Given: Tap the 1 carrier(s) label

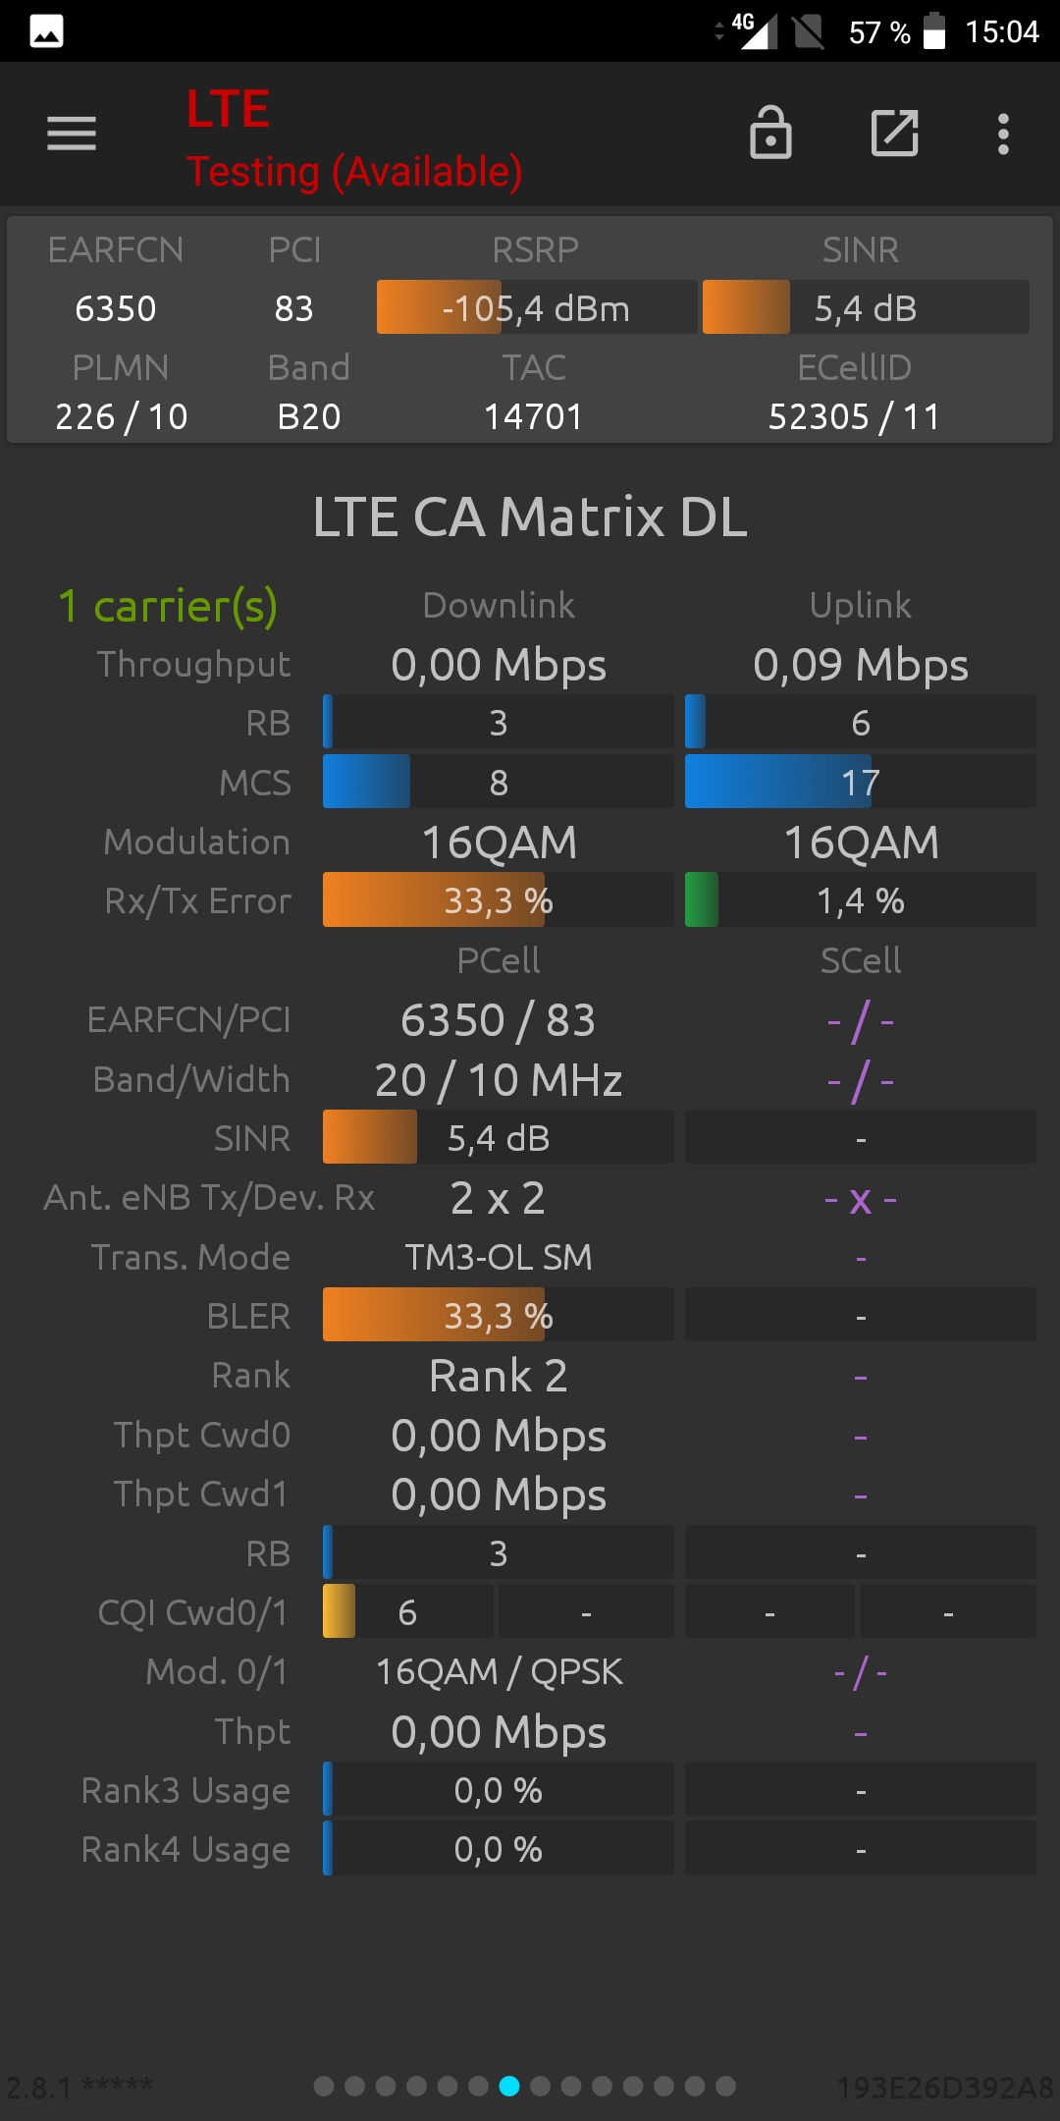Looking at the screenshot, I should (x=168, y=606).
